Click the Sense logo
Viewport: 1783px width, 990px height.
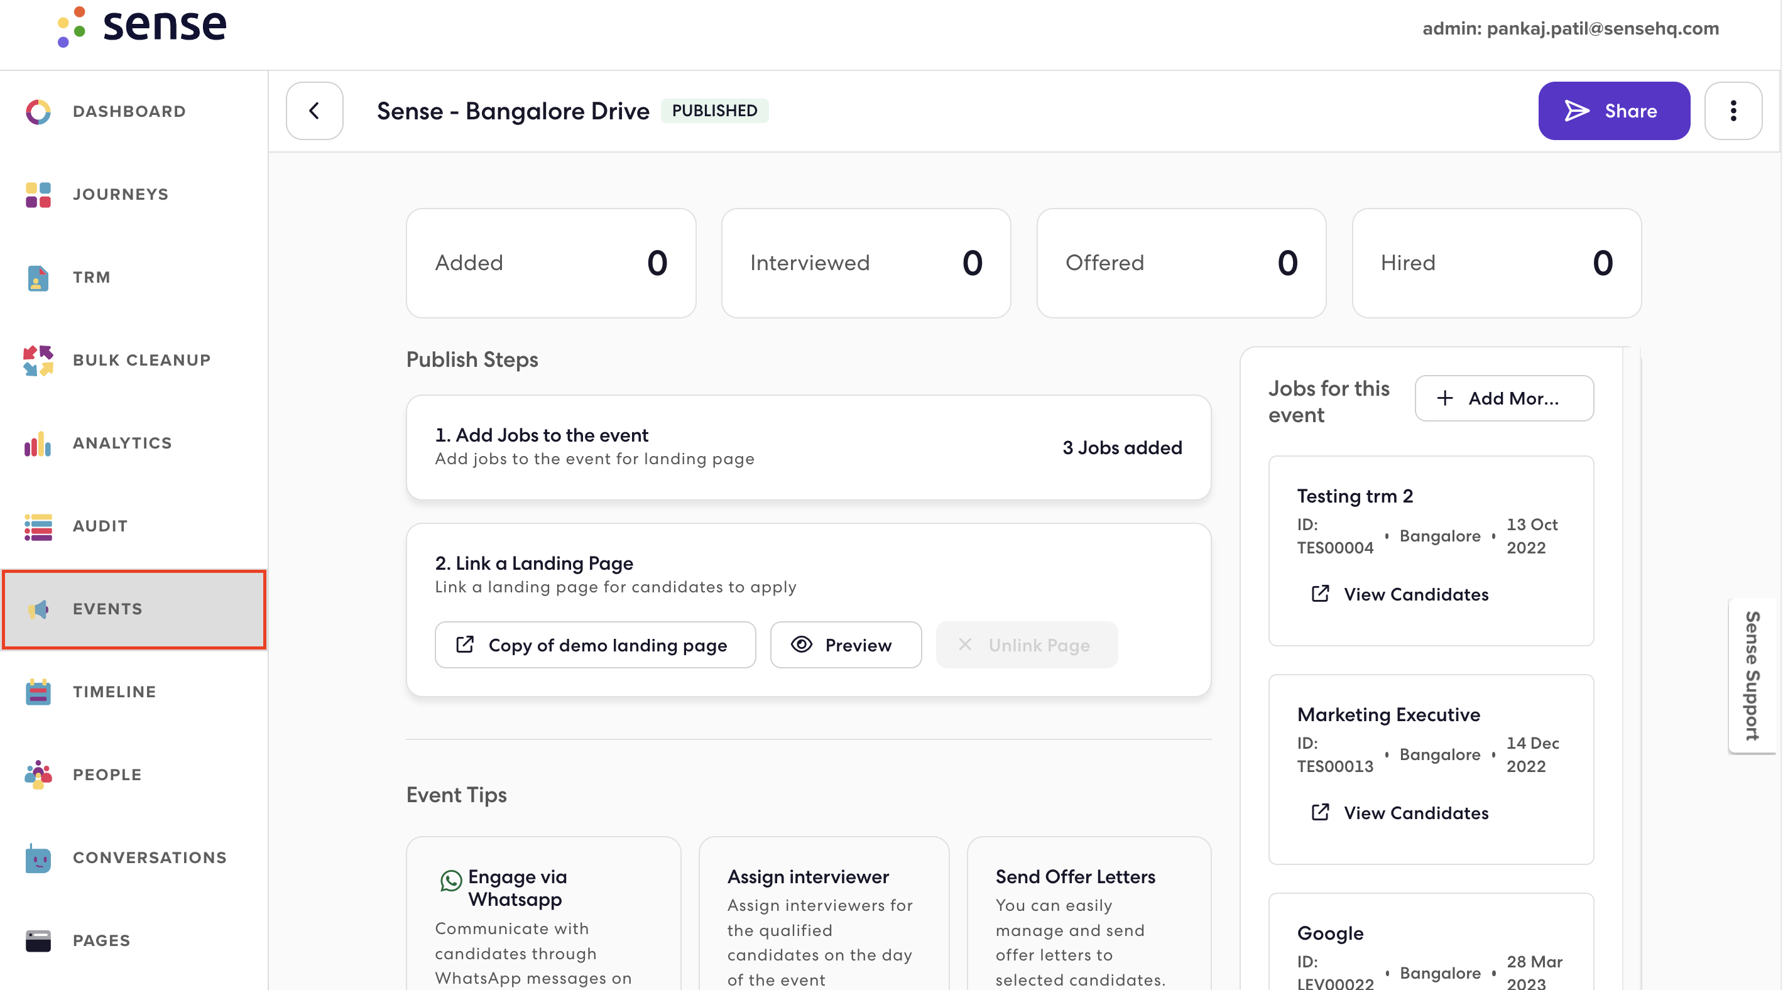pos(142,26)
